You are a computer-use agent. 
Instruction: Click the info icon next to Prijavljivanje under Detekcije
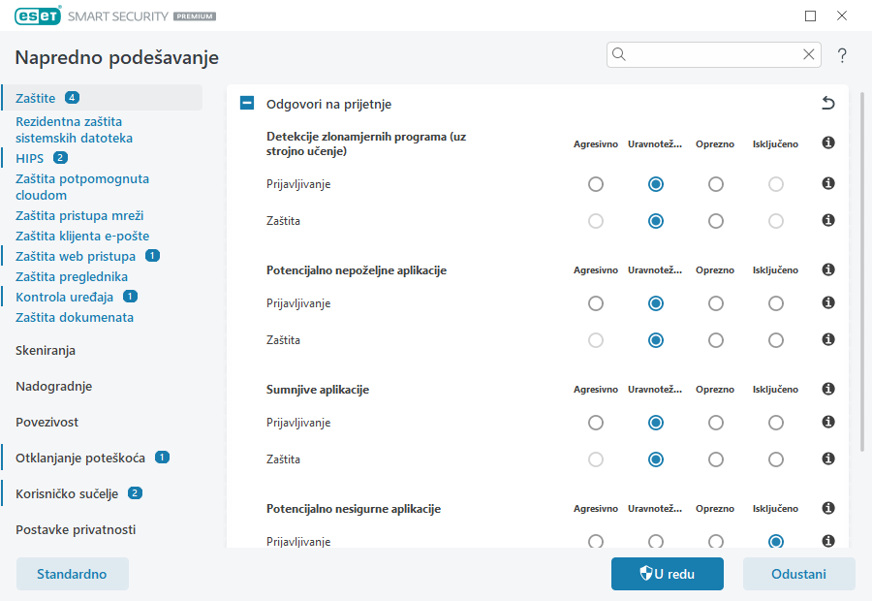828,183
